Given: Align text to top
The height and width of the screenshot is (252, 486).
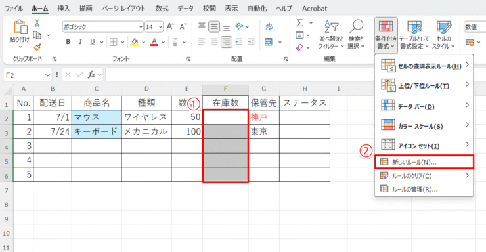Looking at the screenshot, I should (x=202, y=26).
